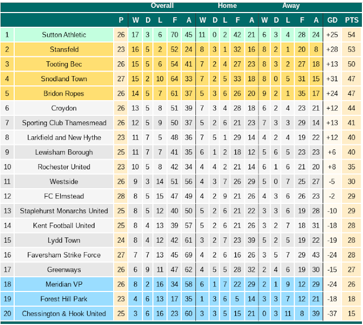Sort by the PTS column header

pyautogui.click(x=352, y=20)
